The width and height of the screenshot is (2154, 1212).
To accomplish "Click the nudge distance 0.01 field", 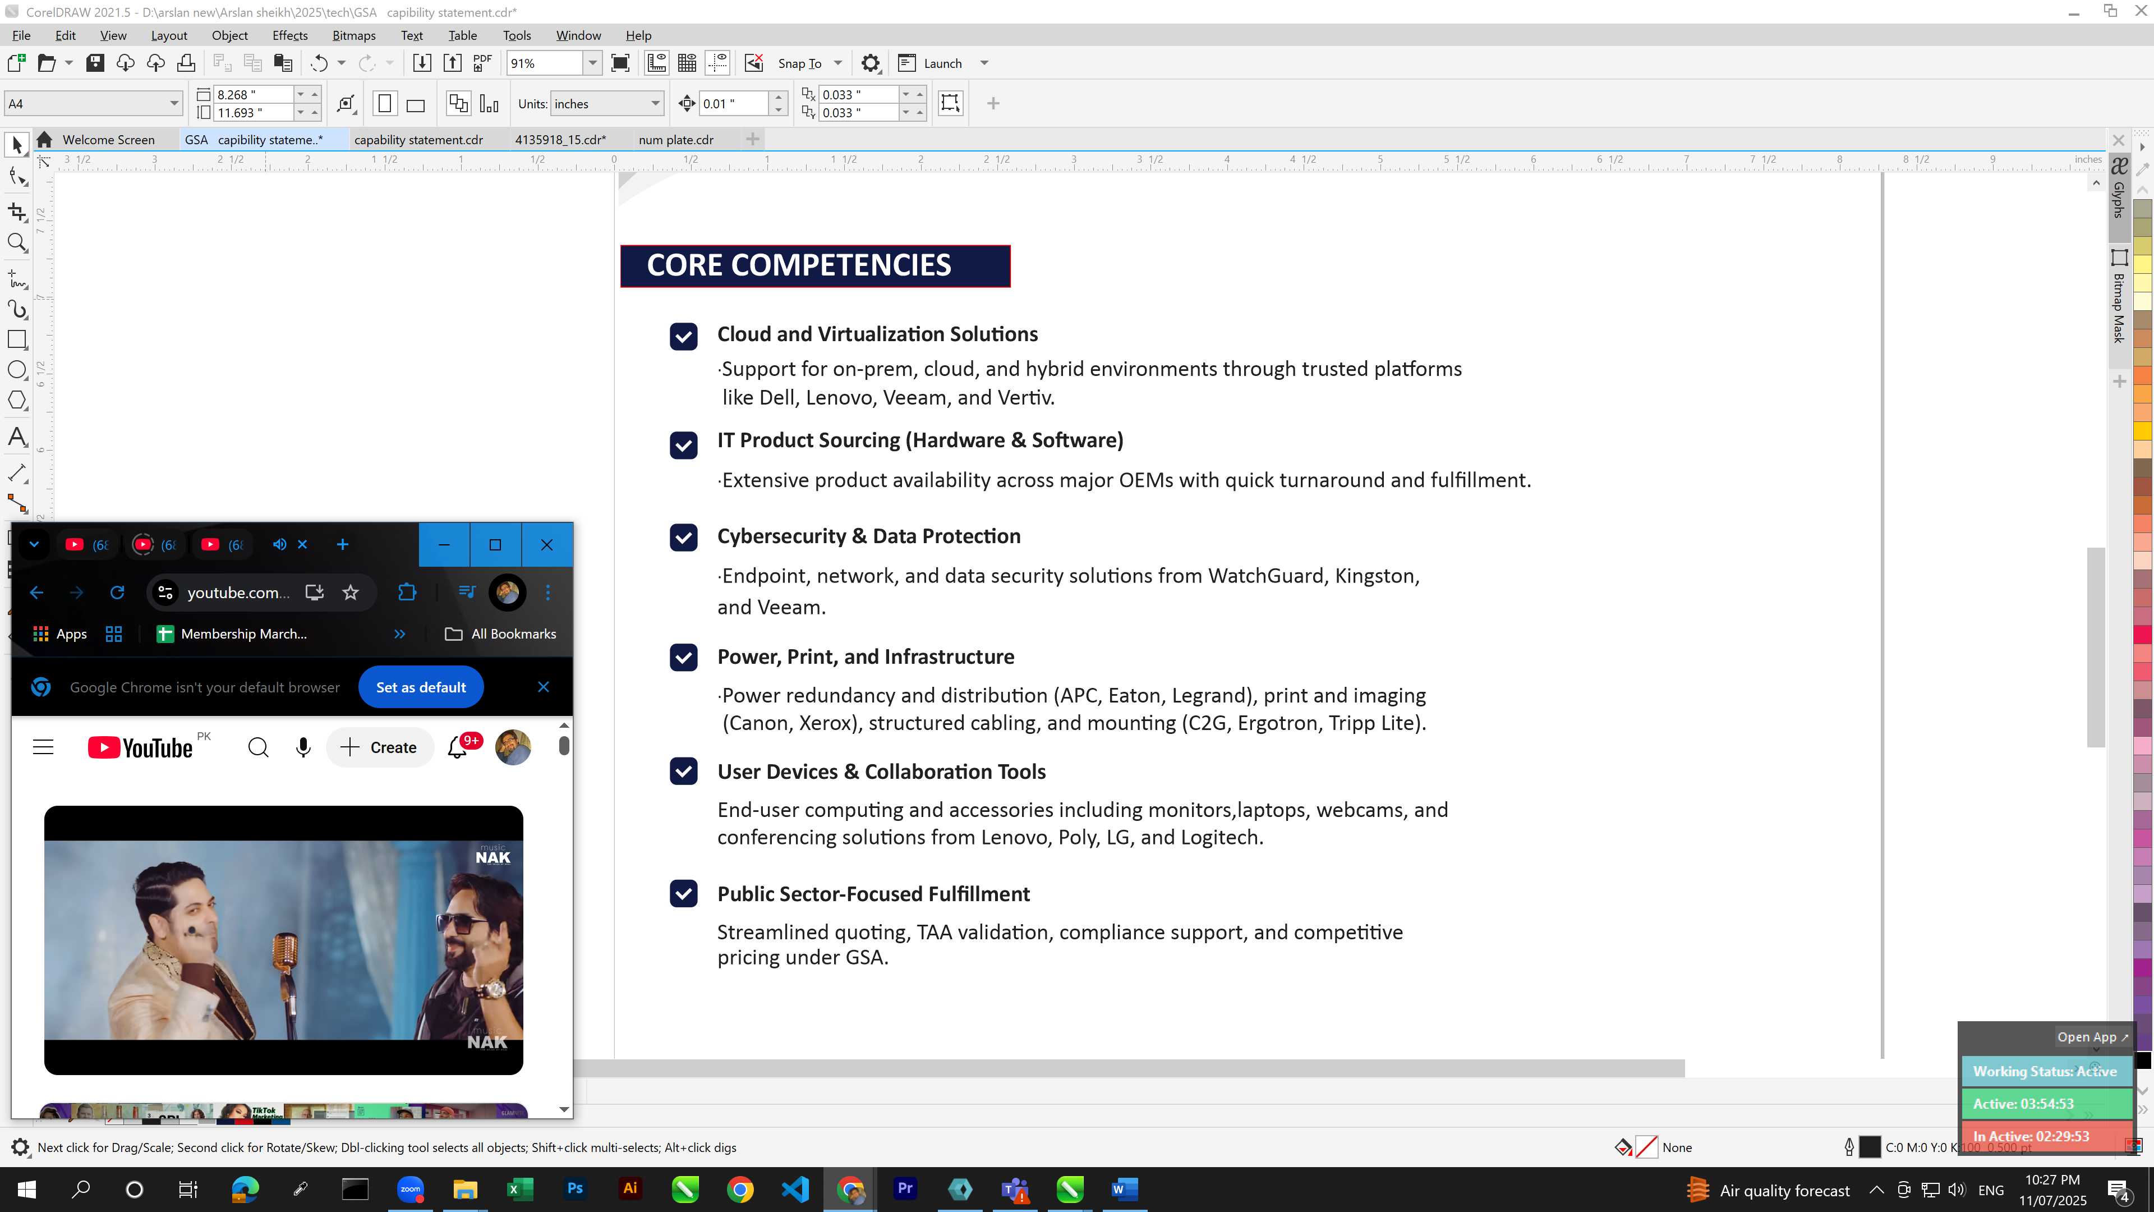I will click(733, 104).
